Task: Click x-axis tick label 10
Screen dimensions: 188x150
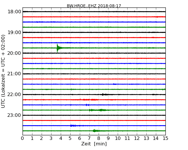Action: [118, 138]
